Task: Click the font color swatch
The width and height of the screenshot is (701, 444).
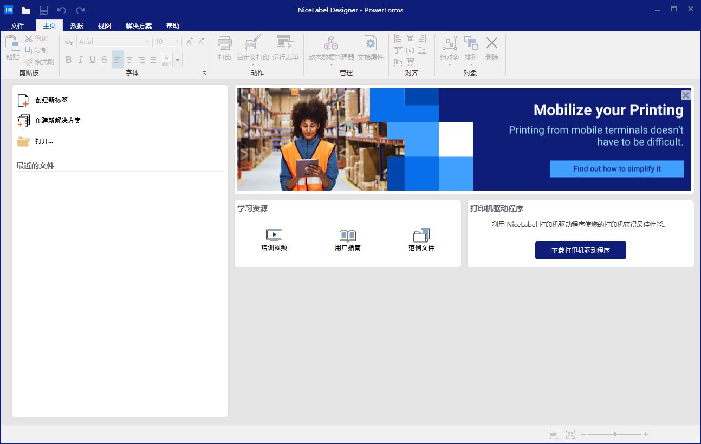Action: pos(167,60)
